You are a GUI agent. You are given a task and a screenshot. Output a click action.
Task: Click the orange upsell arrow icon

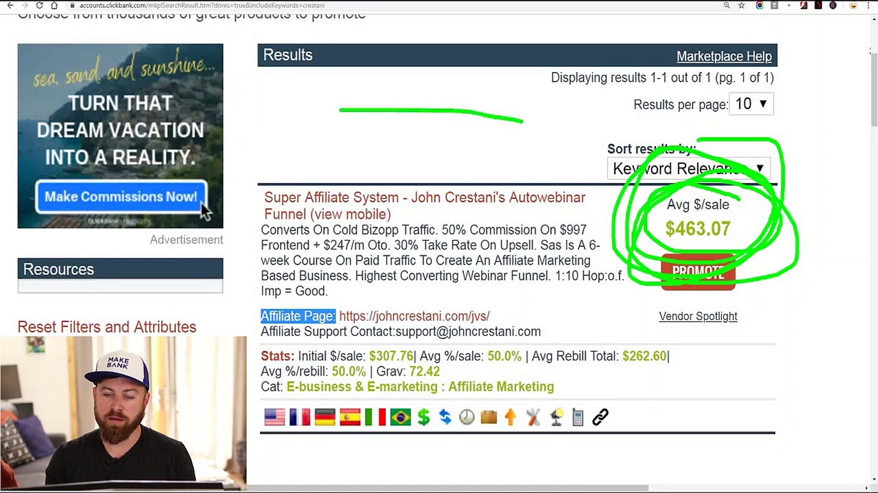point(510,417)
